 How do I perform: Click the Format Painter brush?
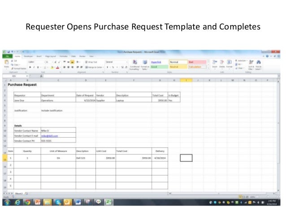pyautogui.click(x=13, y=68)
